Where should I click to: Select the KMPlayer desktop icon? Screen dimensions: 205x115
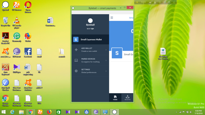[x=17, y=68]
